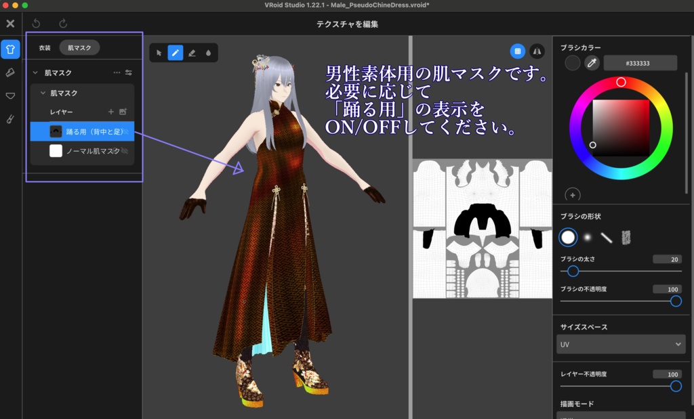Open the サイズスペース UV dropdown
The width and height of the screenshot is (694, 419).
click(620, 344)
